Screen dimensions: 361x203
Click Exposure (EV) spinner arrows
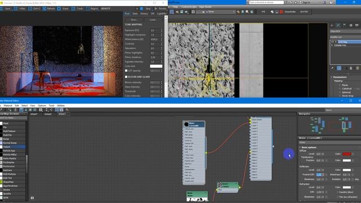click(161, 30)
